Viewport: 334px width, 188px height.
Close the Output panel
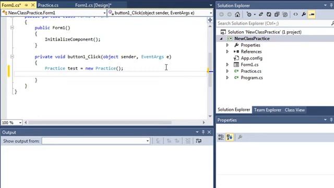pos(209,132)
